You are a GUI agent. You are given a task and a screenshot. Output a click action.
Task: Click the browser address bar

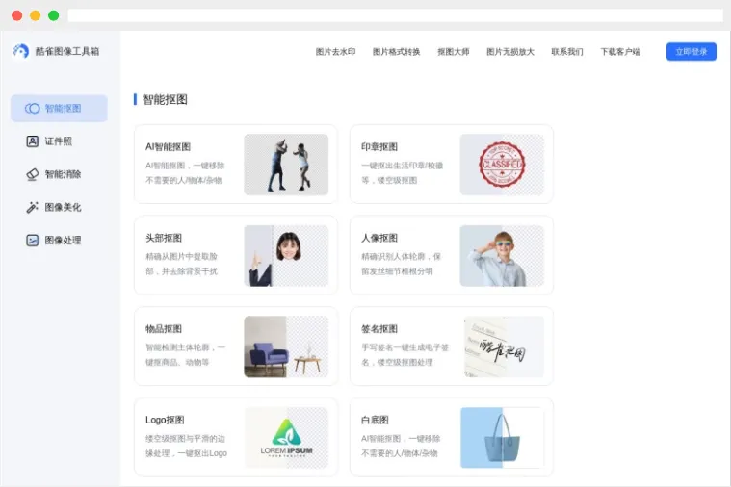point(395,15)
